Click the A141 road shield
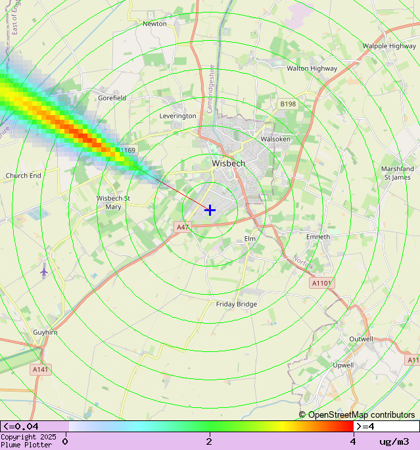This screenshot has height=450, width=420. pos(41,369)
